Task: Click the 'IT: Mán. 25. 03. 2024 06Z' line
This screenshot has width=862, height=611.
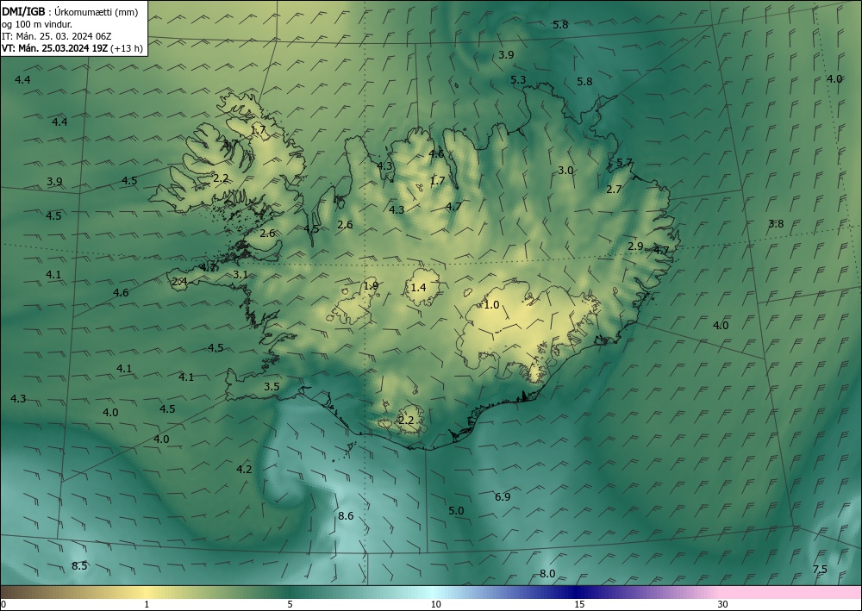Action: [x=57, y=36]
